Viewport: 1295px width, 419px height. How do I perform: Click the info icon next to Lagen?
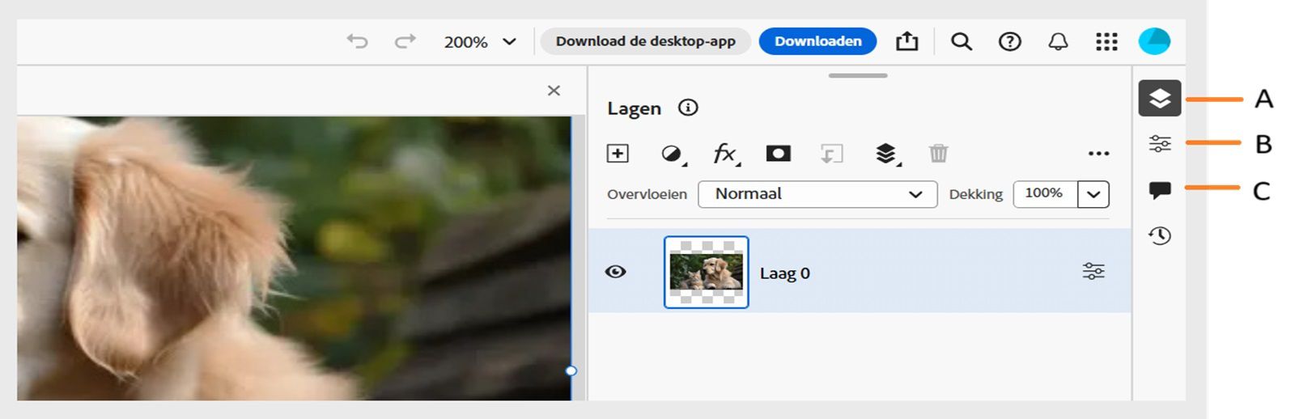coord(688,108)
